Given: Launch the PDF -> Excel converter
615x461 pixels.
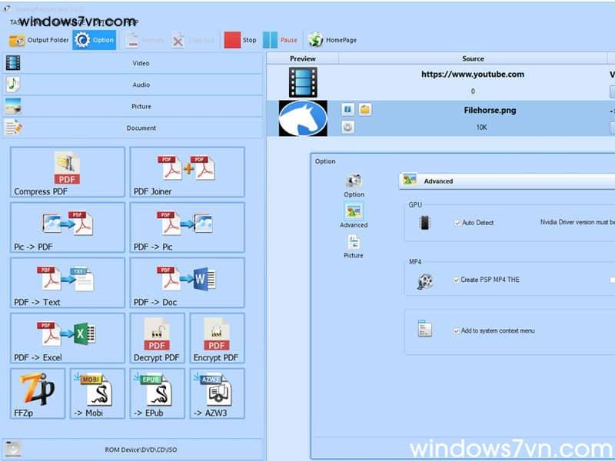Looking at the screenshot, I should [x=68, y=338].
